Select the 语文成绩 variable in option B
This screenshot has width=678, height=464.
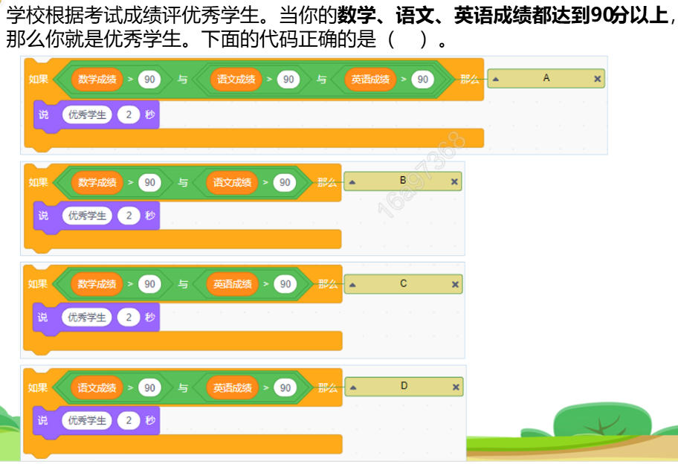232,182
